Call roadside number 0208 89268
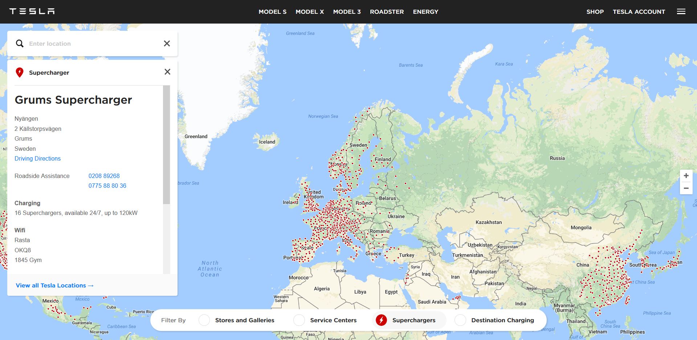697x340 pixels. [104, 176]
